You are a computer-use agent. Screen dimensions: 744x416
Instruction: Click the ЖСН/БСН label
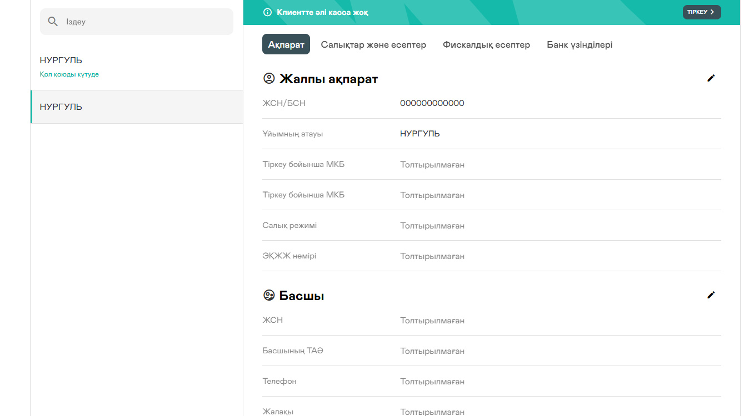[x=284, y=103]
